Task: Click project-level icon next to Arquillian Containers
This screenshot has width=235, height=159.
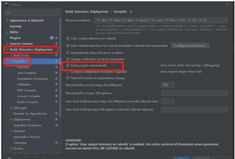Action: (56, 125)
